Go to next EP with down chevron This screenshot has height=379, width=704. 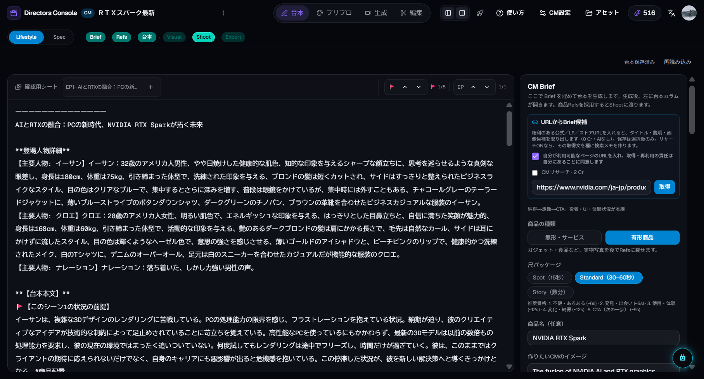(487, 87)
